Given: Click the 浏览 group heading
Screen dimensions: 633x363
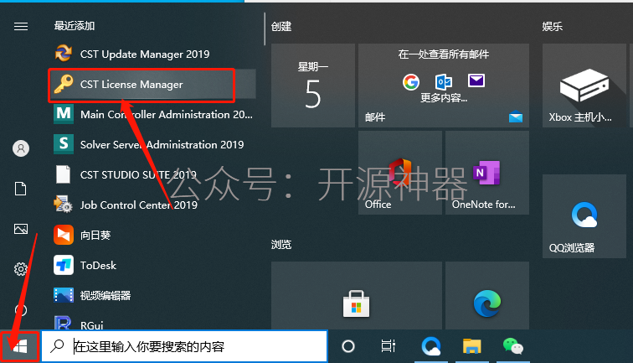Looking at the screenshot, I should pyautogui.click(x=281, y=245).
